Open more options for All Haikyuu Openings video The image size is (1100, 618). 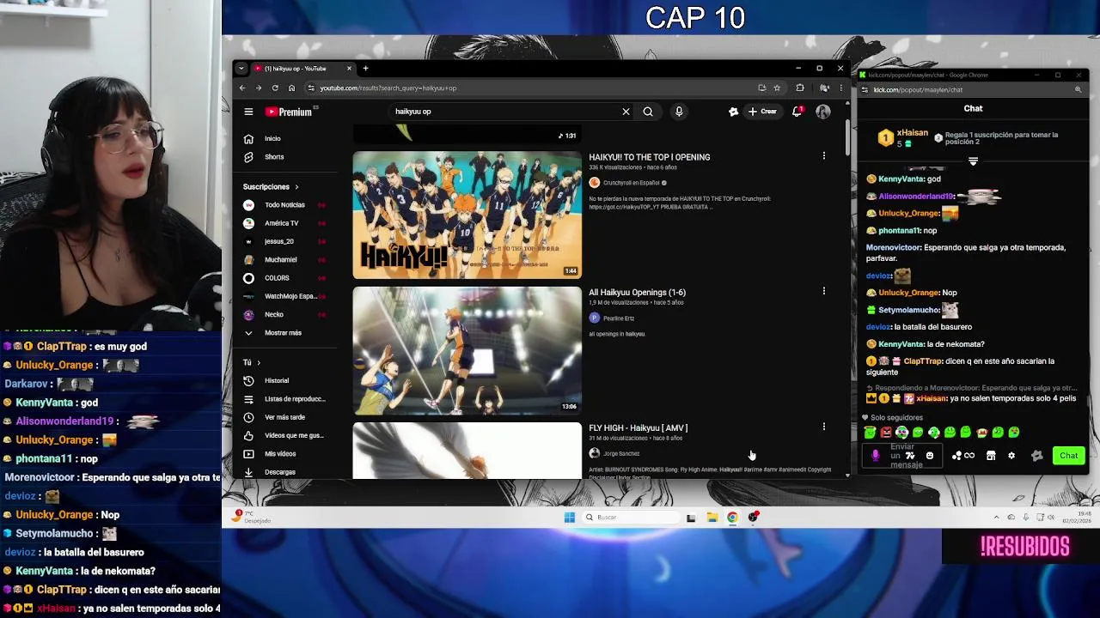click(823, 292)
